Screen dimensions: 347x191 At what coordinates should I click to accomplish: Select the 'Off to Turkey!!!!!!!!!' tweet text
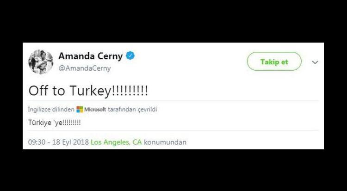[88, 91]
